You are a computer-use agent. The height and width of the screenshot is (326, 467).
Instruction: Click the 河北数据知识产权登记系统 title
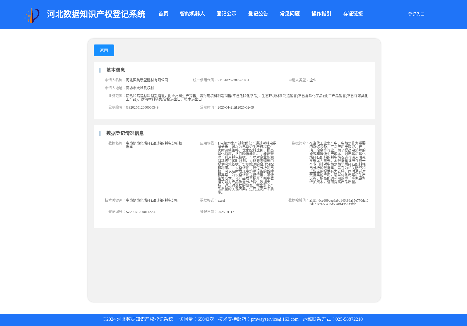(x=96, y=14)
